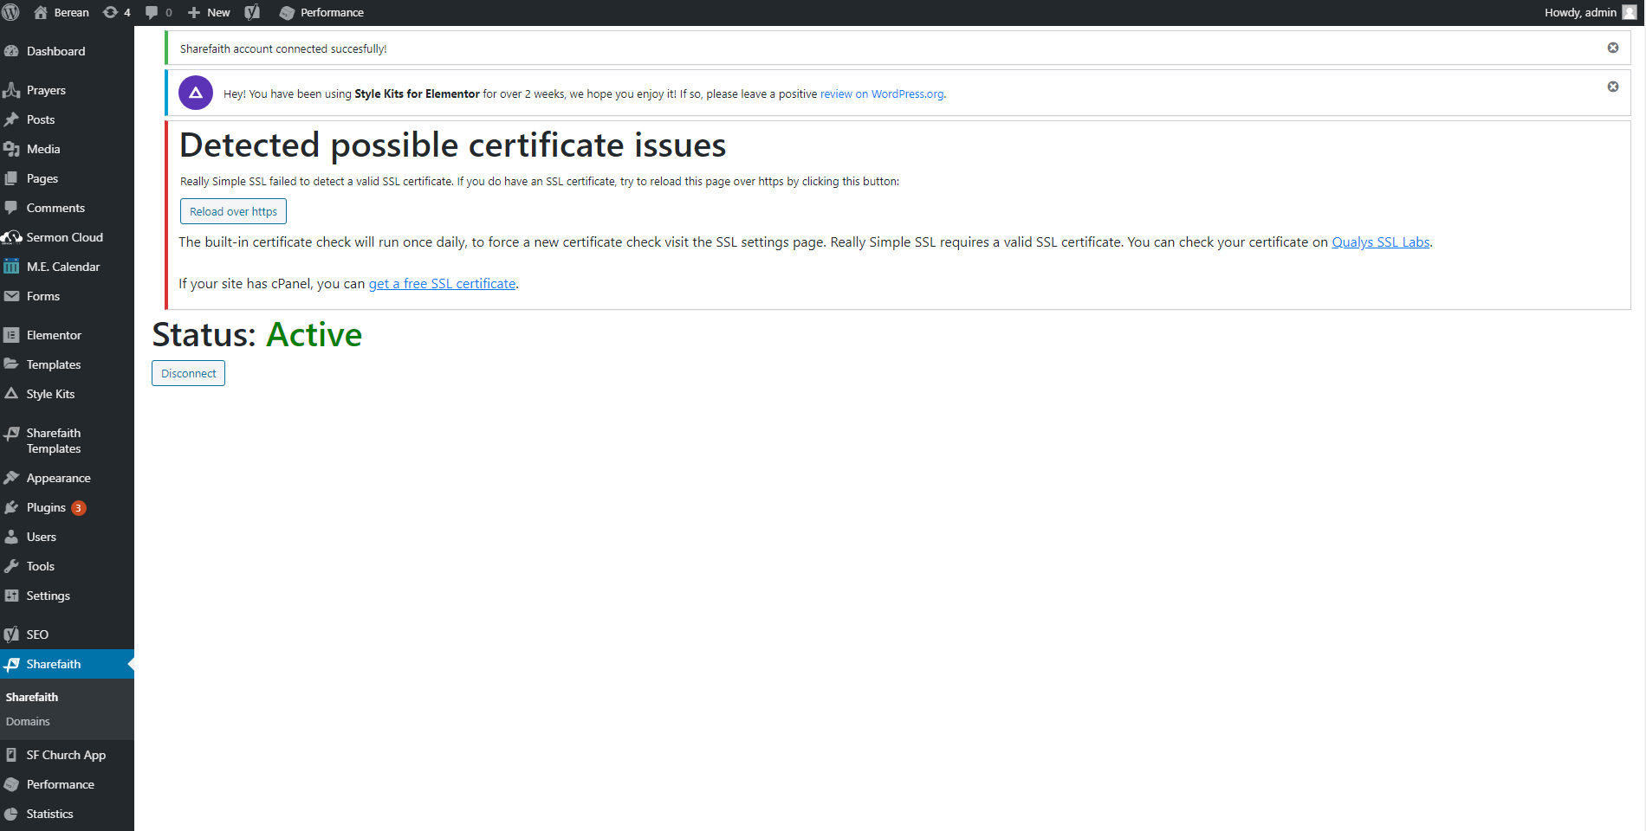
Task: Click the Yoast SEO icon in admin bar
Action: point(252,12)
